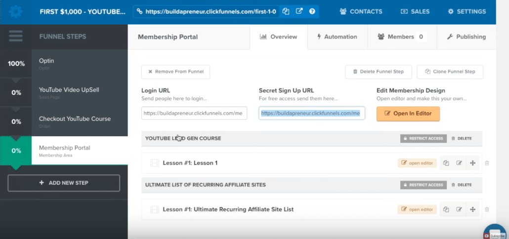Click move handle for Ultimate Recurring Affiliate Site List
This screenshot has width=509, height=239.
[472, 209]
